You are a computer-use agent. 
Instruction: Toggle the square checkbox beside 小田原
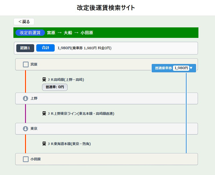tap(26, 159)
